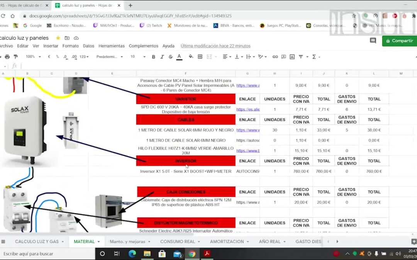This screenshot has height=260, width=417.
Task: Print the spreadsheet
Action: pos(7,57)
